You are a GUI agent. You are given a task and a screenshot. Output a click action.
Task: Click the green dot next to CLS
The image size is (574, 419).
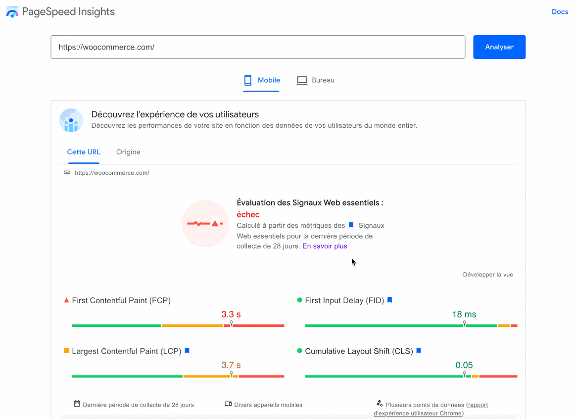tap(299, 351)
